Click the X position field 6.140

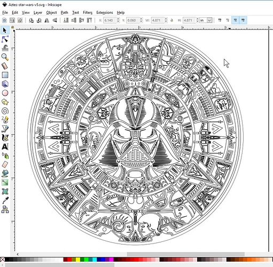pyautogui.click(x=110, y=20)
